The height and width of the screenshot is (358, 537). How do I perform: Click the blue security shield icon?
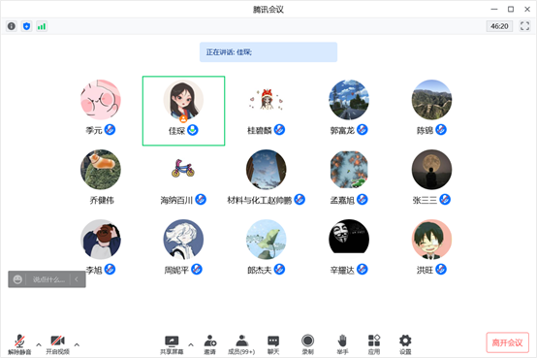27,26
